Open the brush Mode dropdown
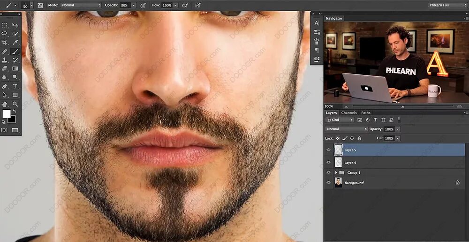469x242 pixels. click(x=81, y=5)
